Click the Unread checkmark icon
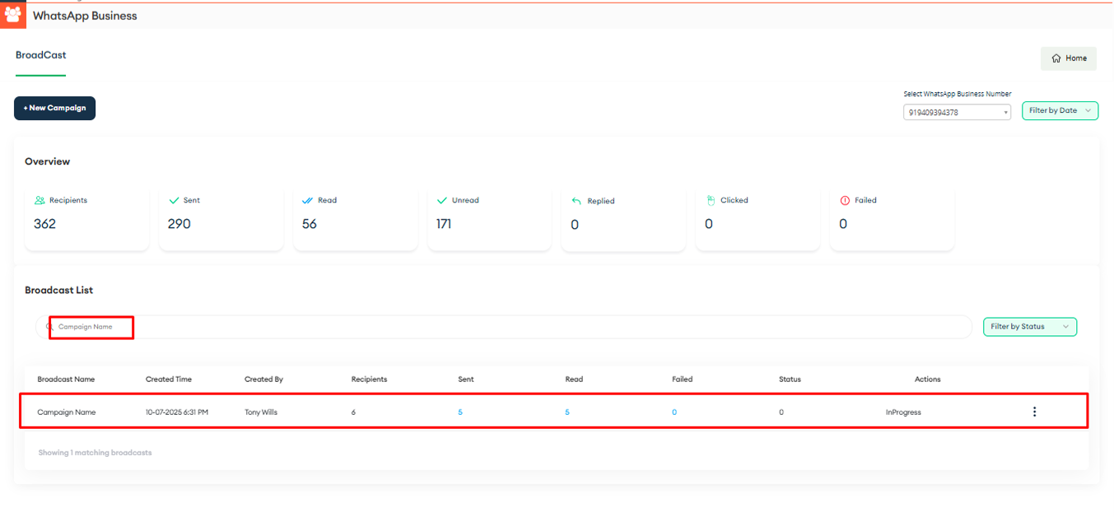 click(442, 200)
